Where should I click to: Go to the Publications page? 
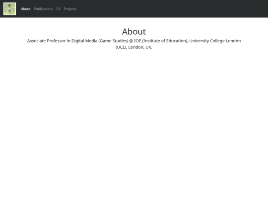pyautogui.click(x=43, y=9)
